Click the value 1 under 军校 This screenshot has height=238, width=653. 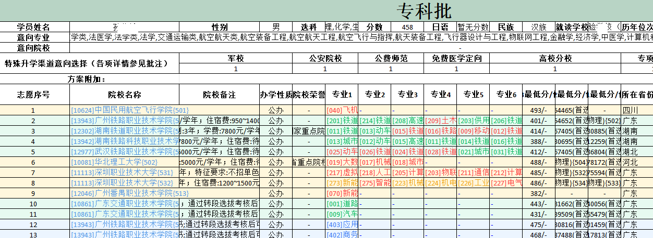236,69
